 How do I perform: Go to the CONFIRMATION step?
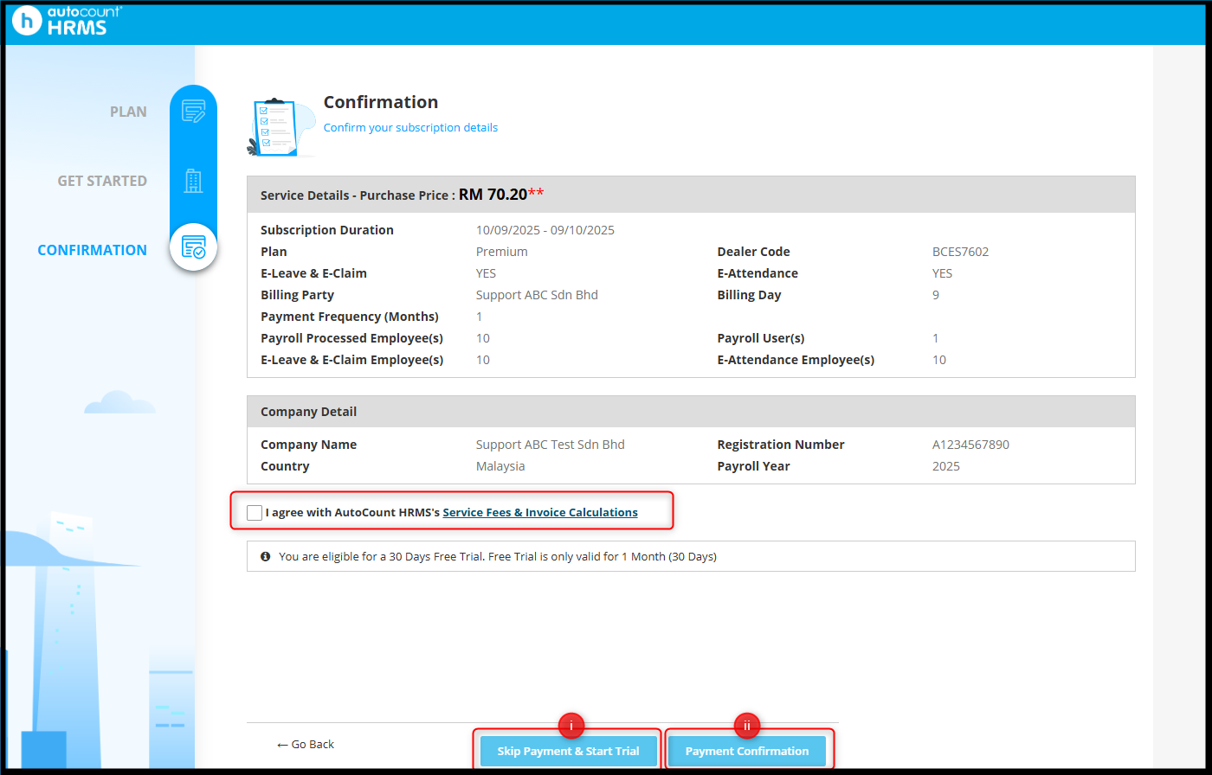tap(92, 250)
